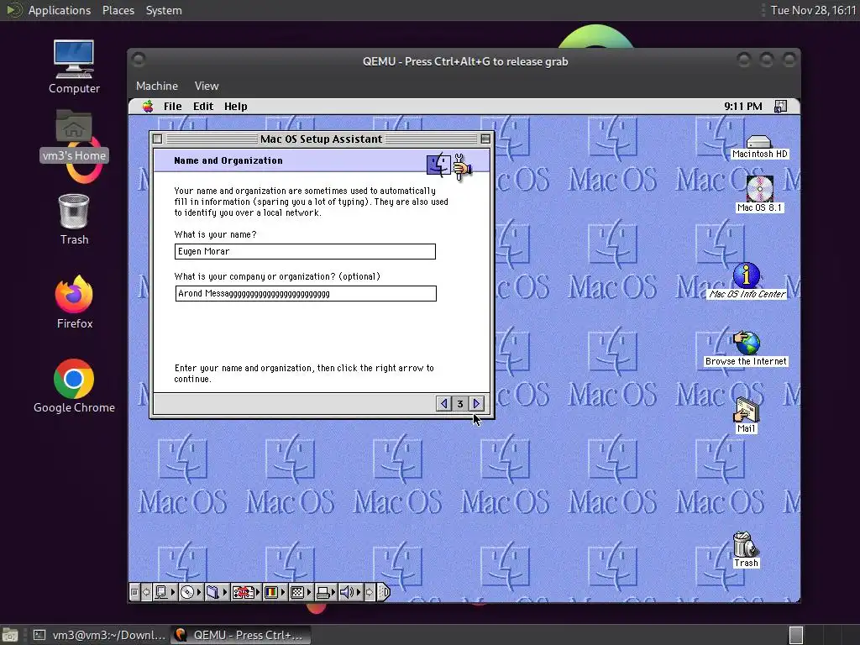Click the Control Strip close box

(134, 592)
